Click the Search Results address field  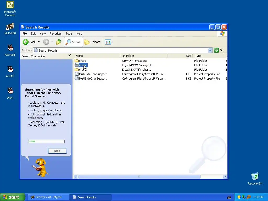pos(120,50)
